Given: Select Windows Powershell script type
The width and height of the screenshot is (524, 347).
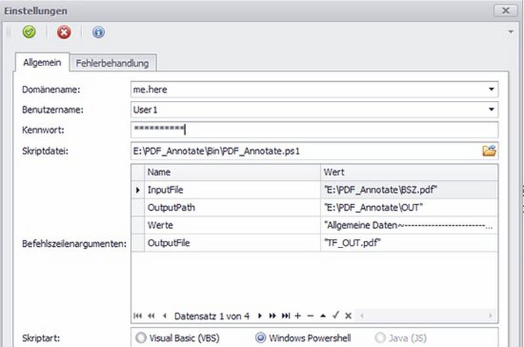Looking at the screenshot, I should click(262, 338).
